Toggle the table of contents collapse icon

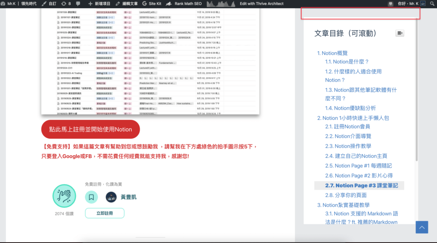tap(399, 33)
